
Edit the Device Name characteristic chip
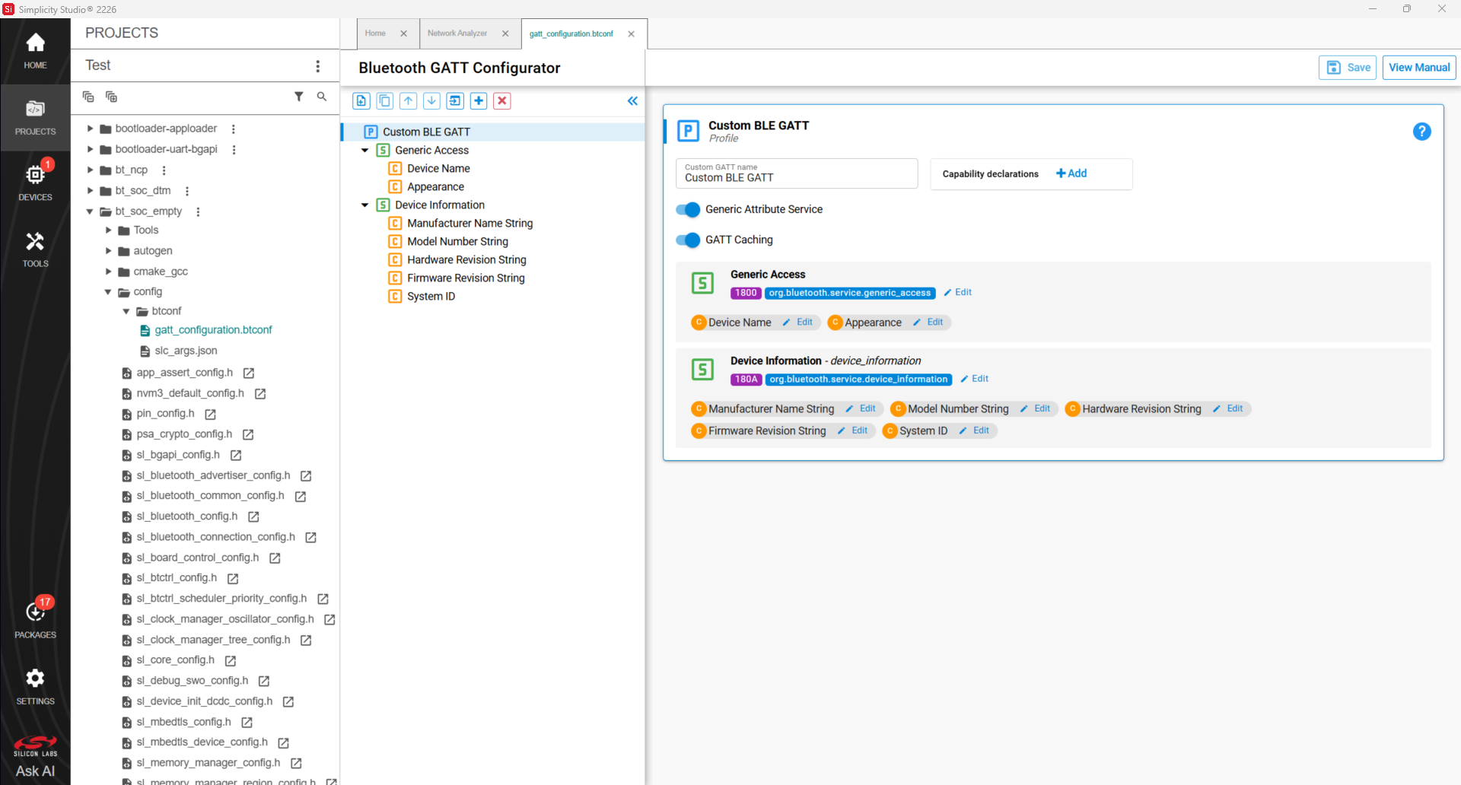(x=798, y=323)
